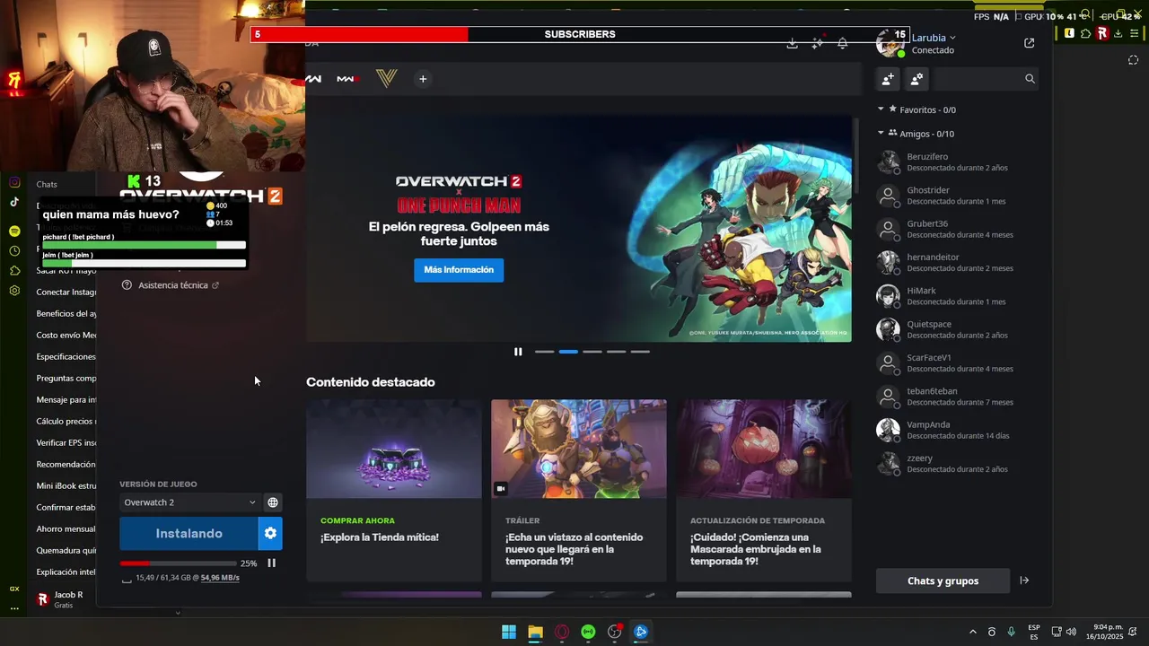
Task: Open File Explorer from taskbar
Action: tap(535, 632)
